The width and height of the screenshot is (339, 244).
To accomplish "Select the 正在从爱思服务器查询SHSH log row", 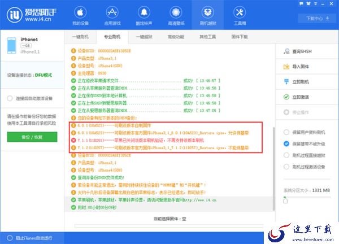I will pos(146,111).
